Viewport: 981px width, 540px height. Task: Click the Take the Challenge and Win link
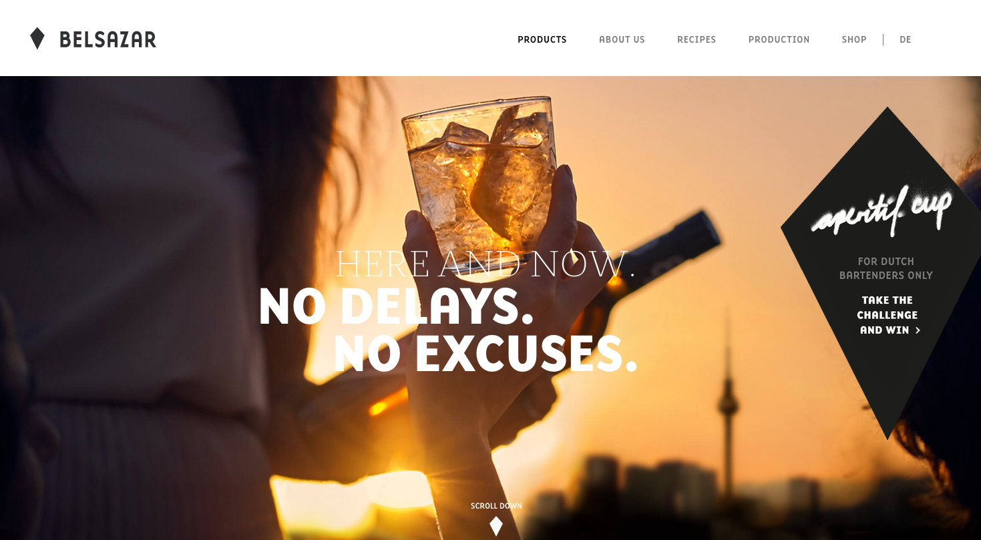[x=888, y=315]
